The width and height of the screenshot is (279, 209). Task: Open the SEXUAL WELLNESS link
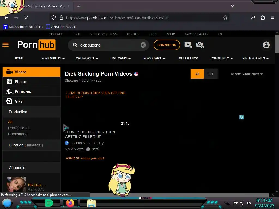point(103,34)
